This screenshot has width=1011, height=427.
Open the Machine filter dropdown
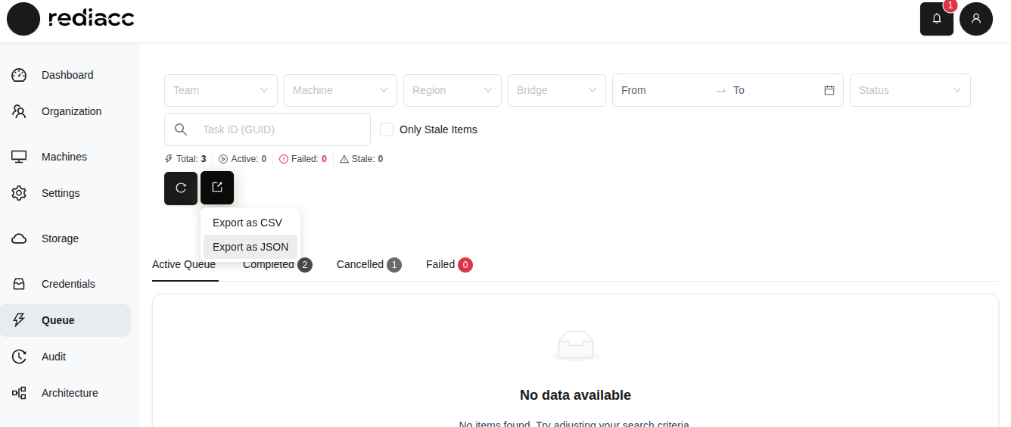click(x=340, y=90)
